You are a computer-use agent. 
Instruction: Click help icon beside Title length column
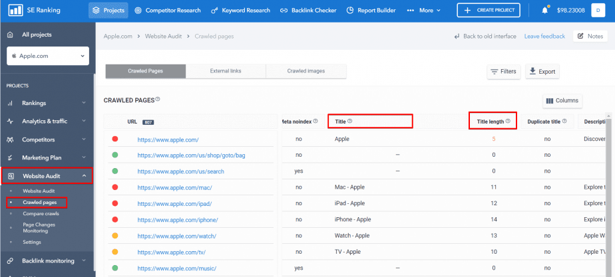click(x=508, y=122)
